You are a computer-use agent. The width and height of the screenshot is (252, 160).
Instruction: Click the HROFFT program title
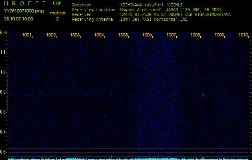click(x=26, y=3)
